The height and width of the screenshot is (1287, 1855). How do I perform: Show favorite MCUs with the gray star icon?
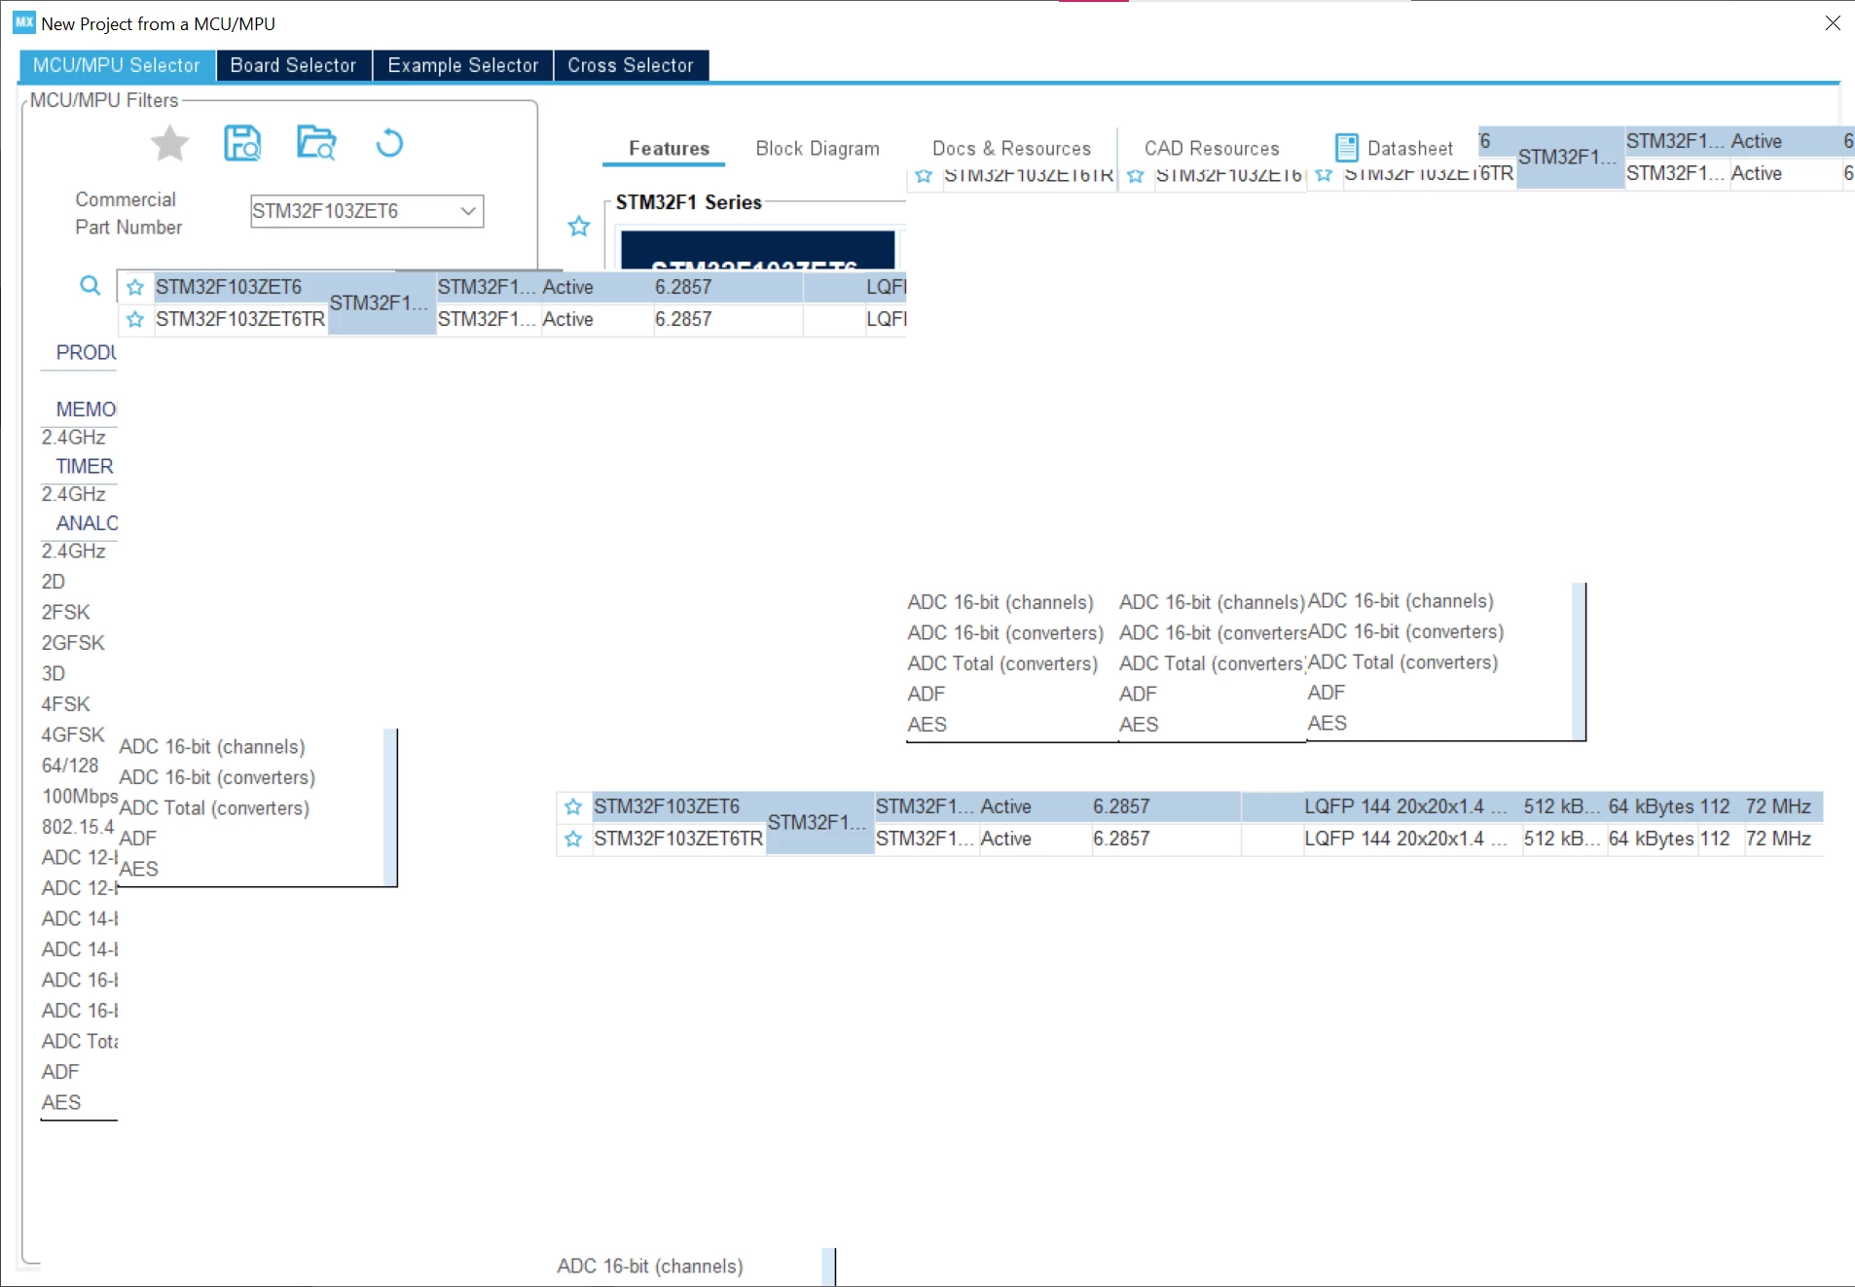coord(170,144)
